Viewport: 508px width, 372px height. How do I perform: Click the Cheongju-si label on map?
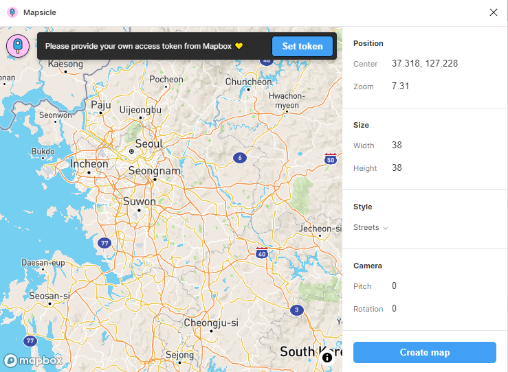[211, 323]
